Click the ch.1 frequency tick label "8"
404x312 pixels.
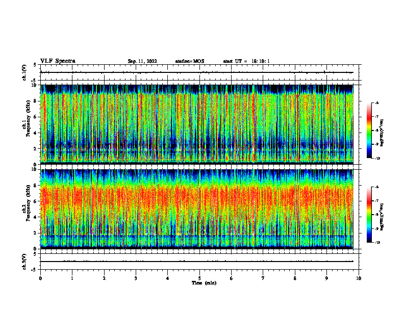click(x=36, y=101)
